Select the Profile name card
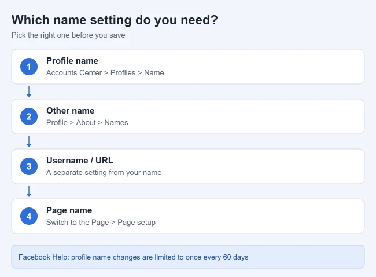This screenshot has height=277, width=376. coord(188,67)
